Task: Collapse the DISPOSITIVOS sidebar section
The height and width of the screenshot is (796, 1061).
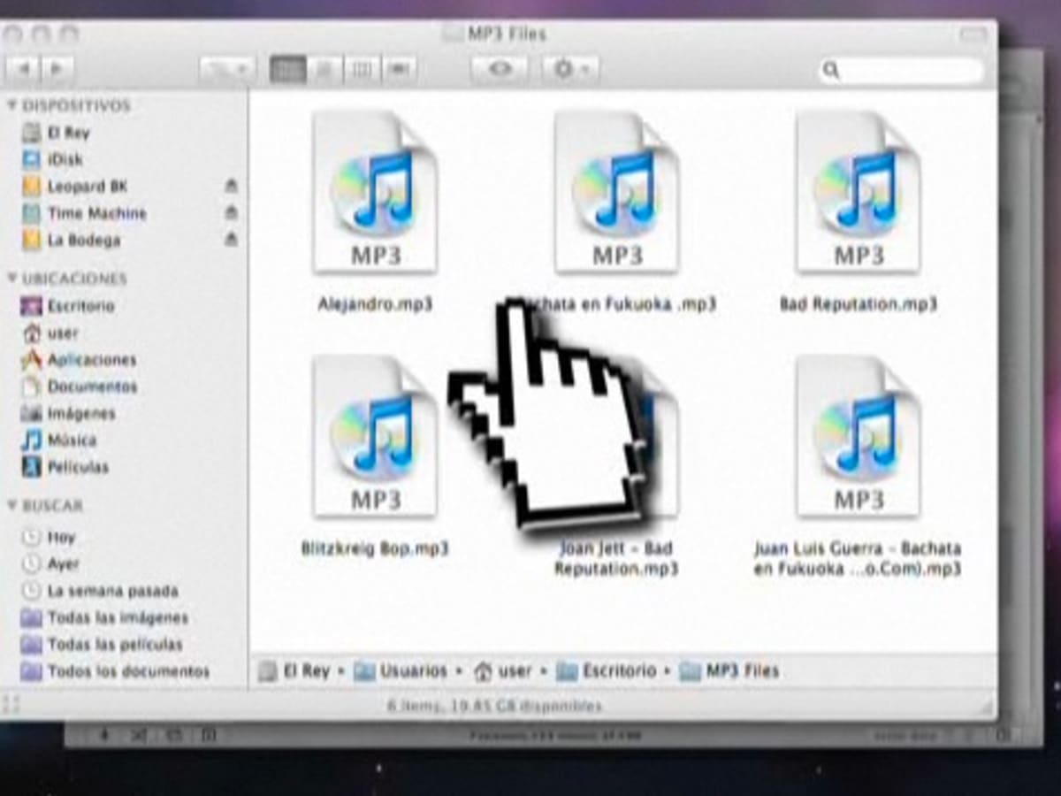Action: tap(12, 105)
